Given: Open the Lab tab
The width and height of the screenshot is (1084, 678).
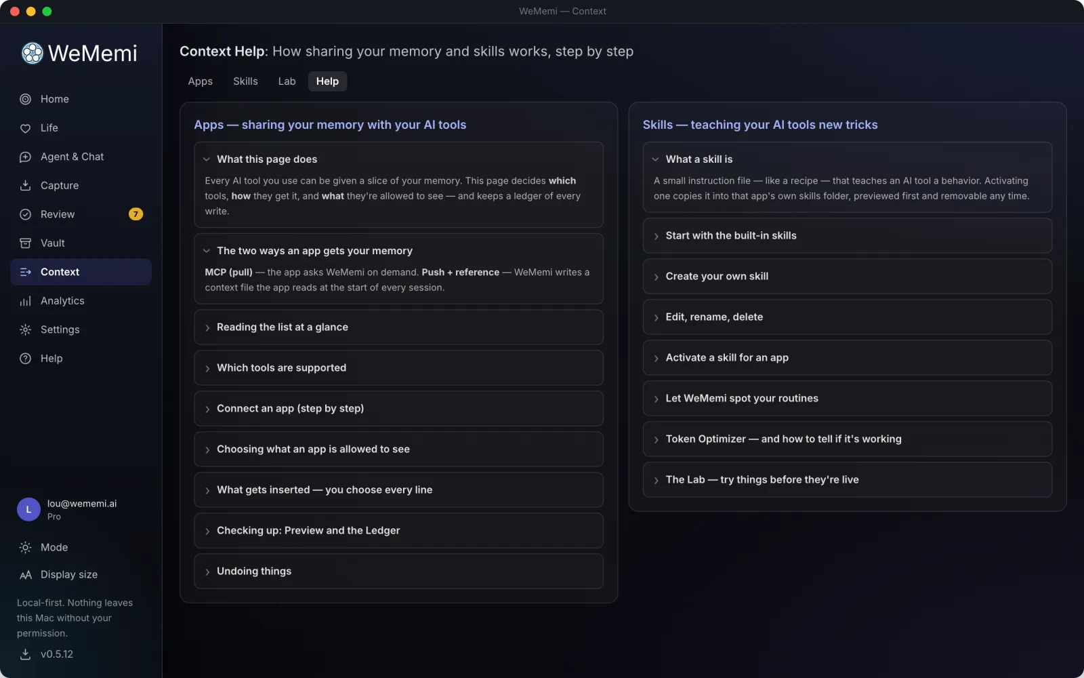Looking at the screenshot, I should [287, 81].
